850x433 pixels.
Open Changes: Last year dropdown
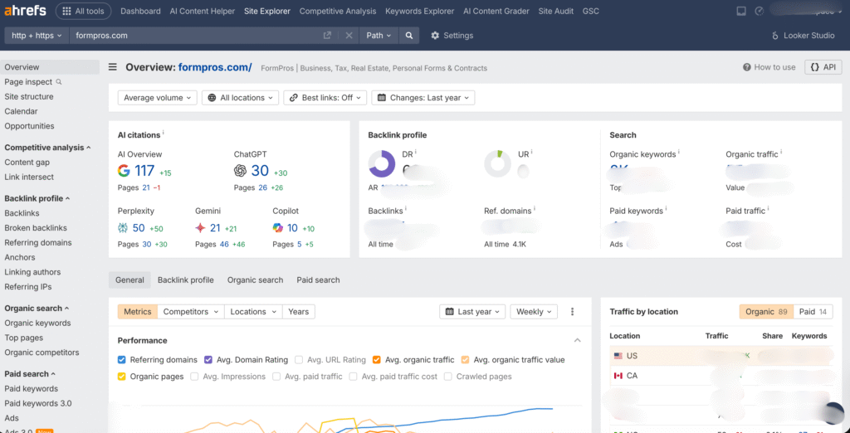click(423, 98)
